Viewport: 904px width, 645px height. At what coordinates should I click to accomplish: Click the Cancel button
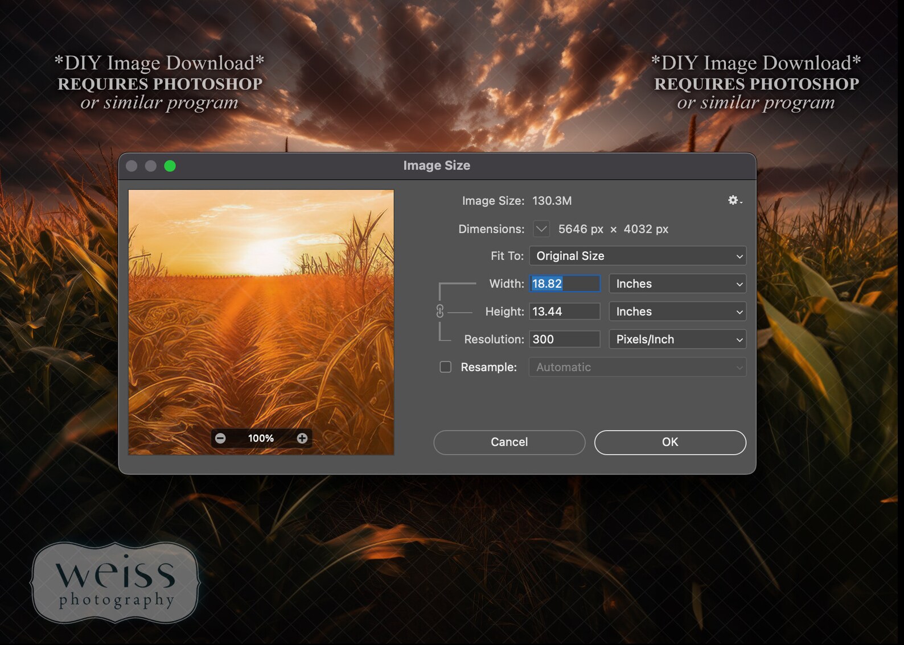tap(509, 442)
